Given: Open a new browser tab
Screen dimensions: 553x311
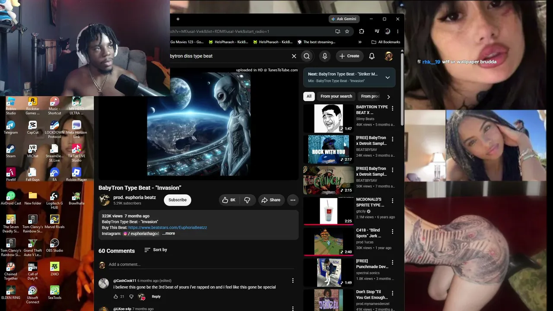Looking at the screenshot, I should (178, 19).
